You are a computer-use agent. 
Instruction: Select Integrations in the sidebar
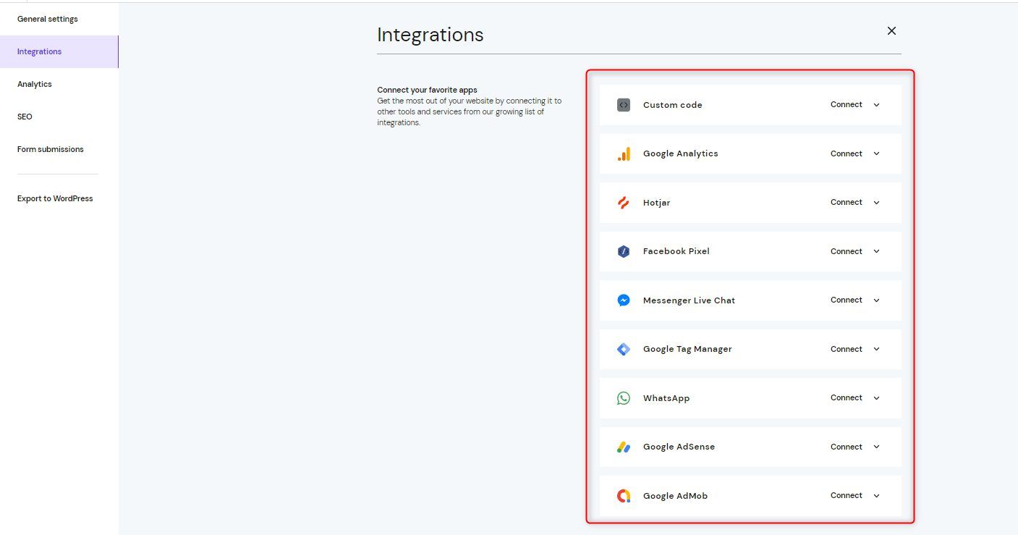(59, 51)
